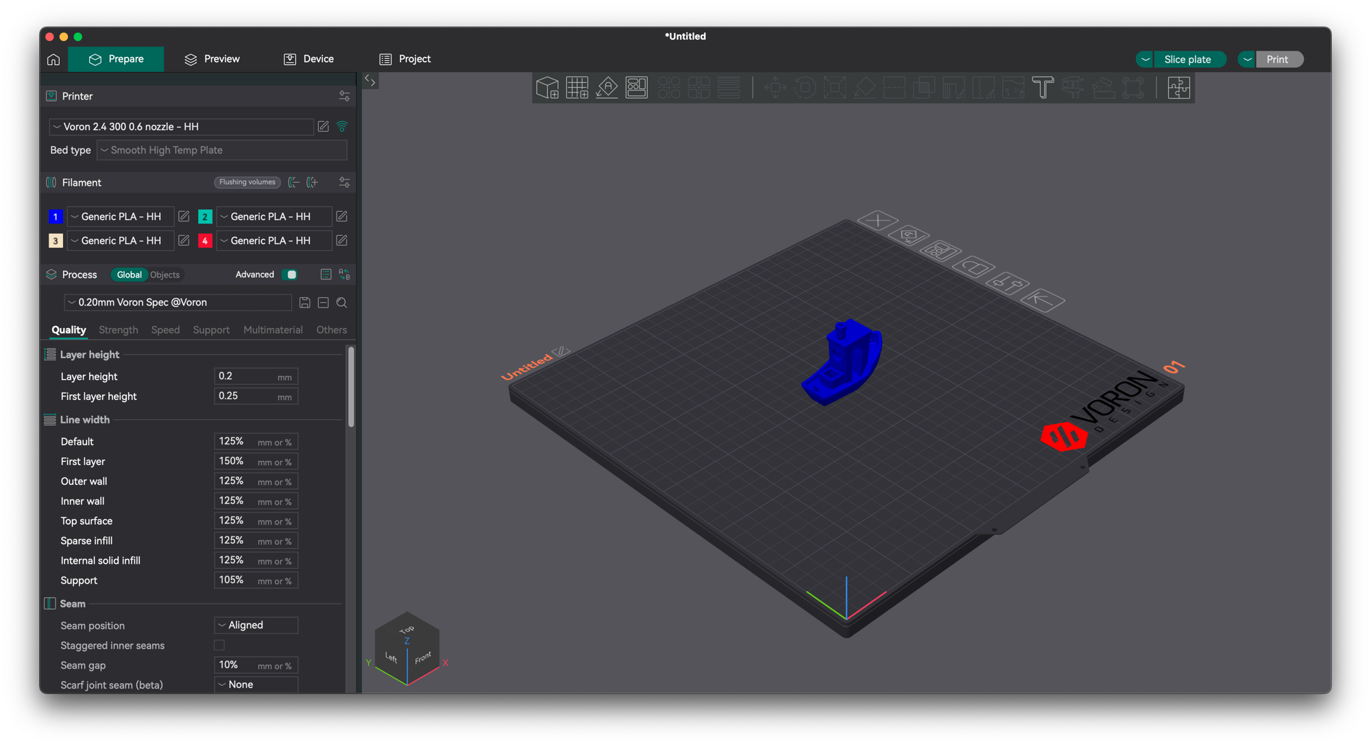
Task: Open filament 3 Generic PLA dropdown
Action: pos(120,240)
